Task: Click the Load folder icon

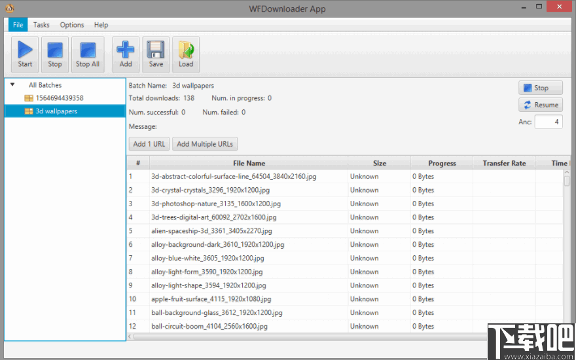Action: (x=186, y=49)
